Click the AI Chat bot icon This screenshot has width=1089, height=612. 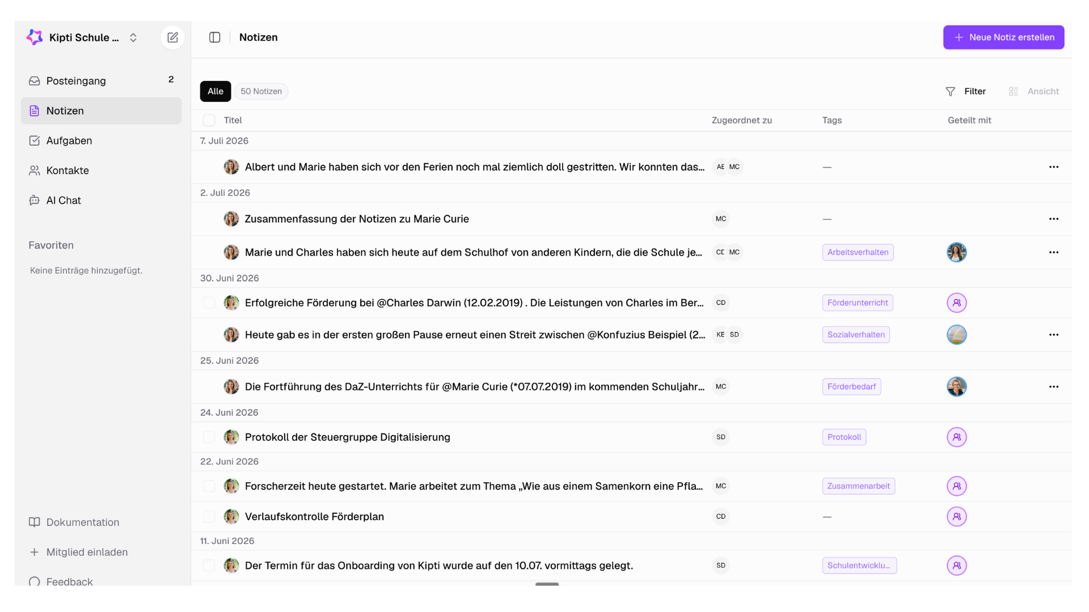click(x=35, y=201)
